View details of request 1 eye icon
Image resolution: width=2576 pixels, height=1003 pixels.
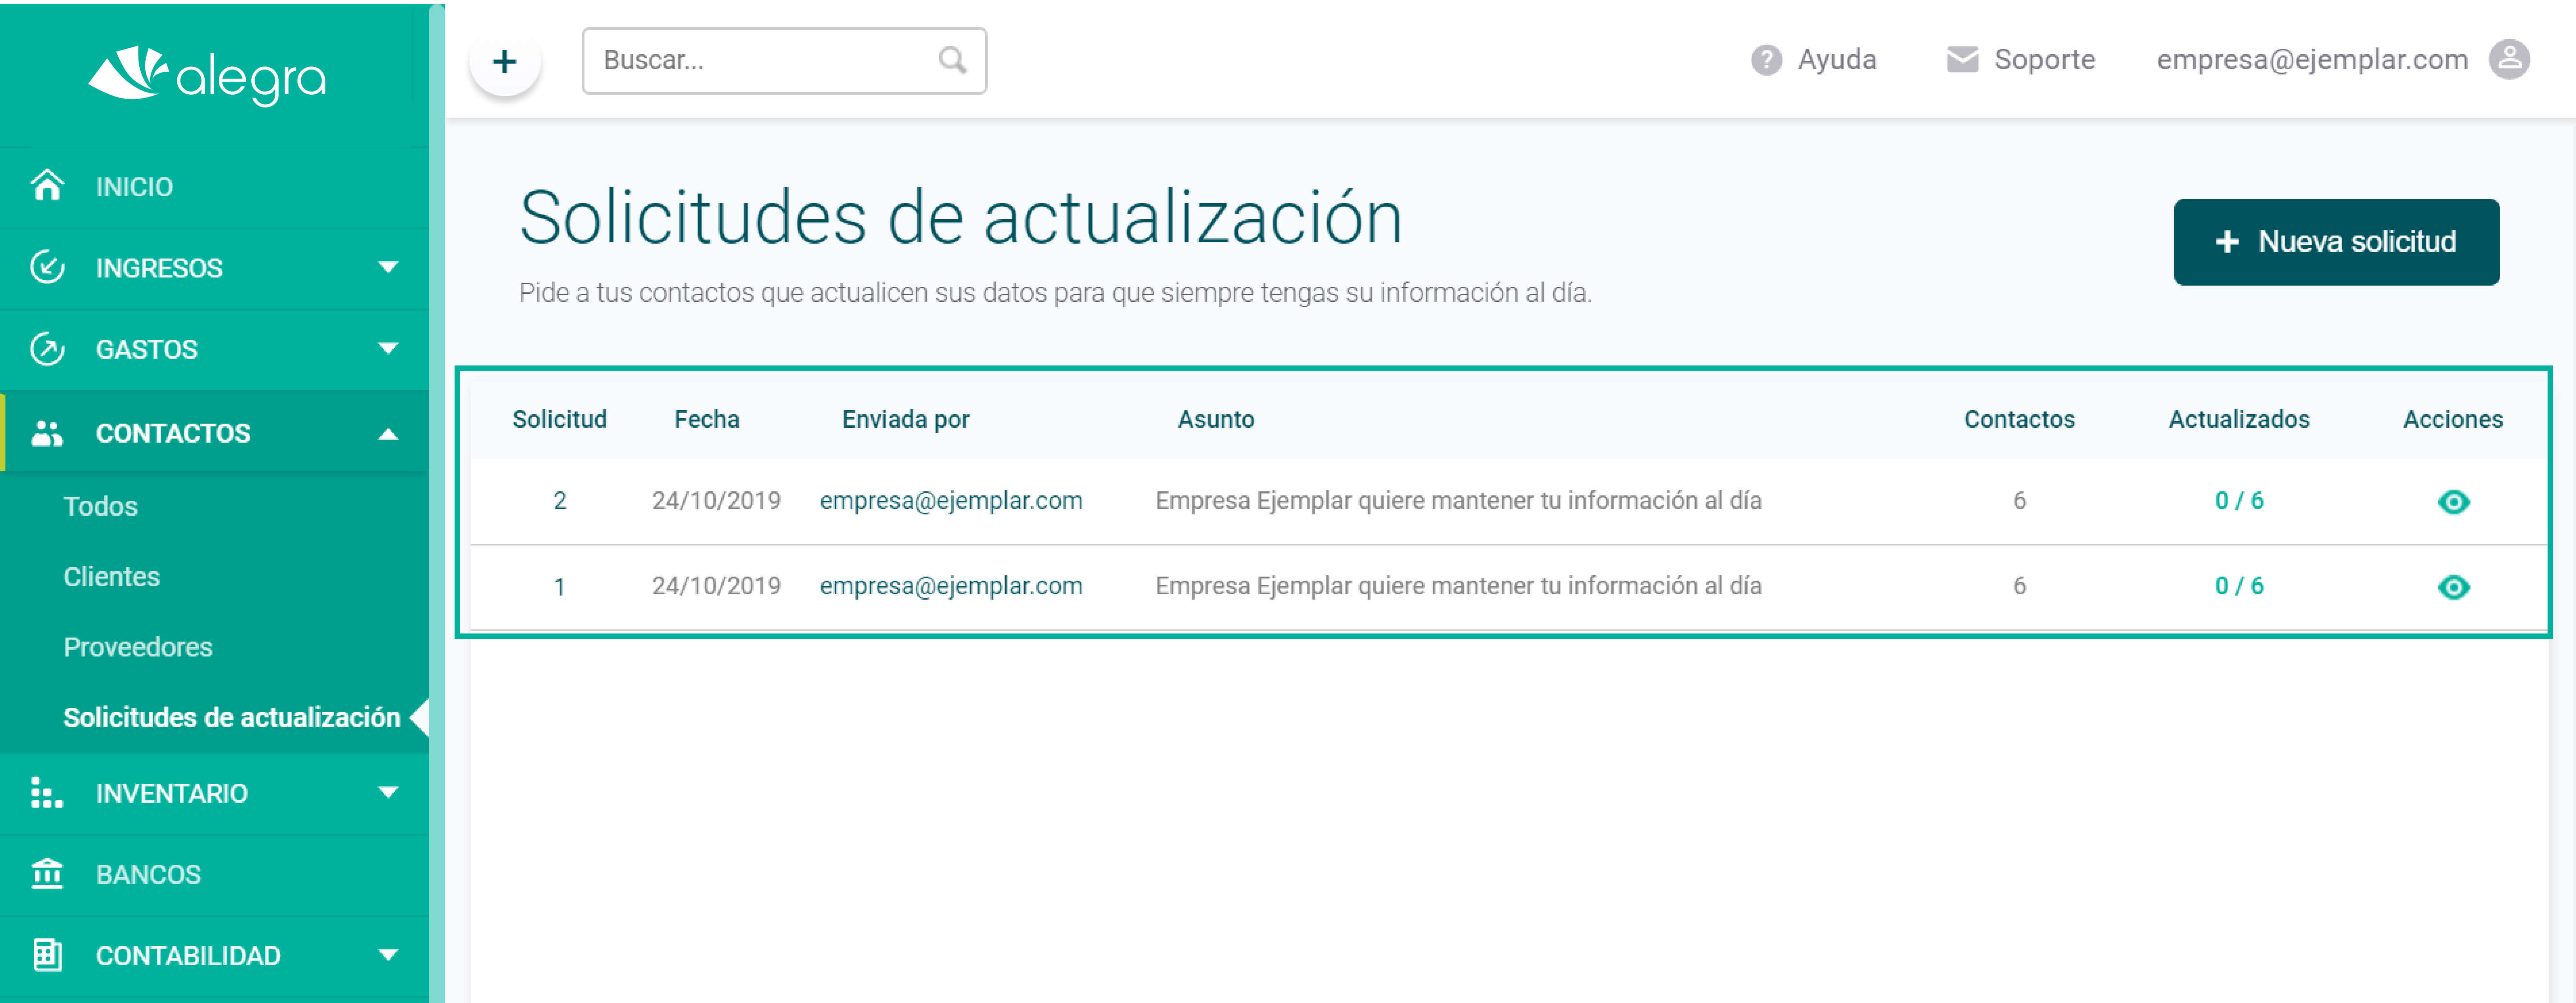pos(2453,587)
